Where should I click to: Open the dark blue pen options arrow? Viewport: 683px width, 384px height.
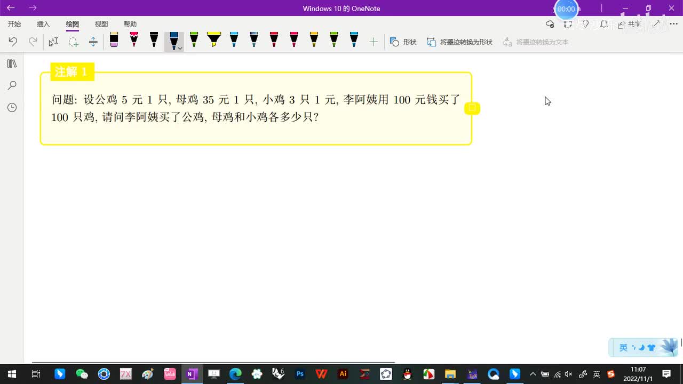(x=180, y=48)
